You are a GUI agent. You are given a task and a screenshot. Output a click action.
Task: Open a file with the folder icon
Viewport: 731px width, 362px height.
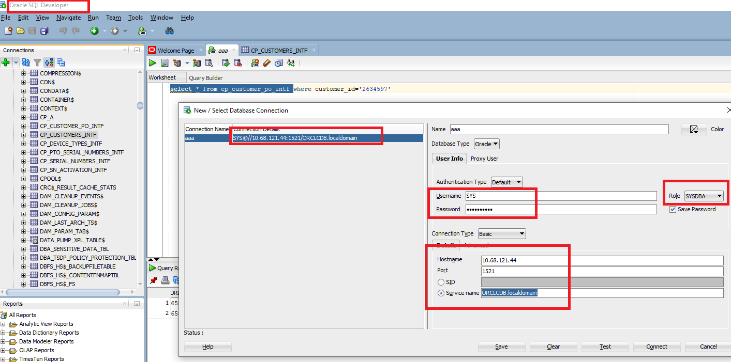[x=21, y=31]
